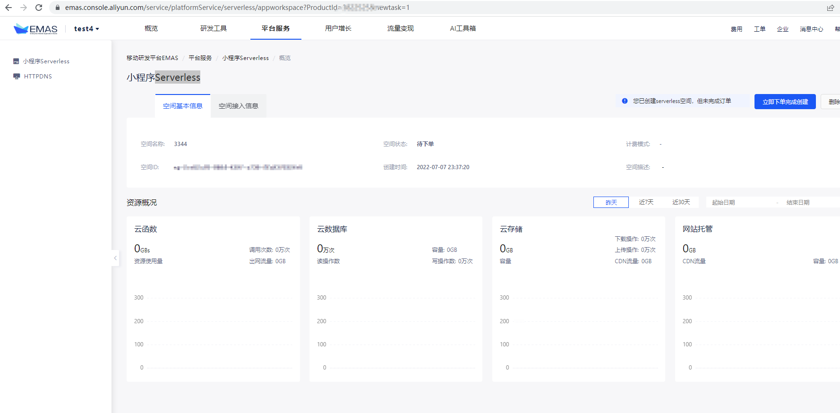Click the 小程序Serverless page heading
Image resolution: width=840 pixels, height=413 pixels.
163,77
